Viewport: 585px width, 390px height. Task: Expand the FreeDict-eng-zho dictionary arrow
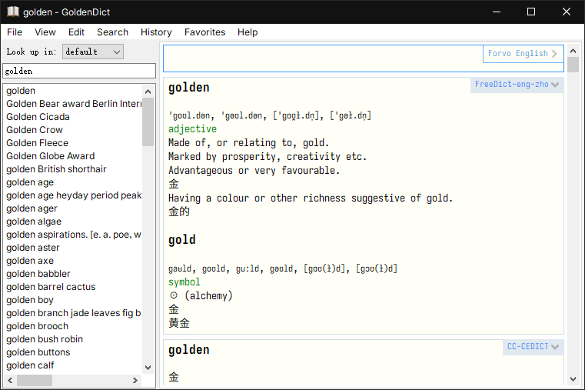coord(556,85)
